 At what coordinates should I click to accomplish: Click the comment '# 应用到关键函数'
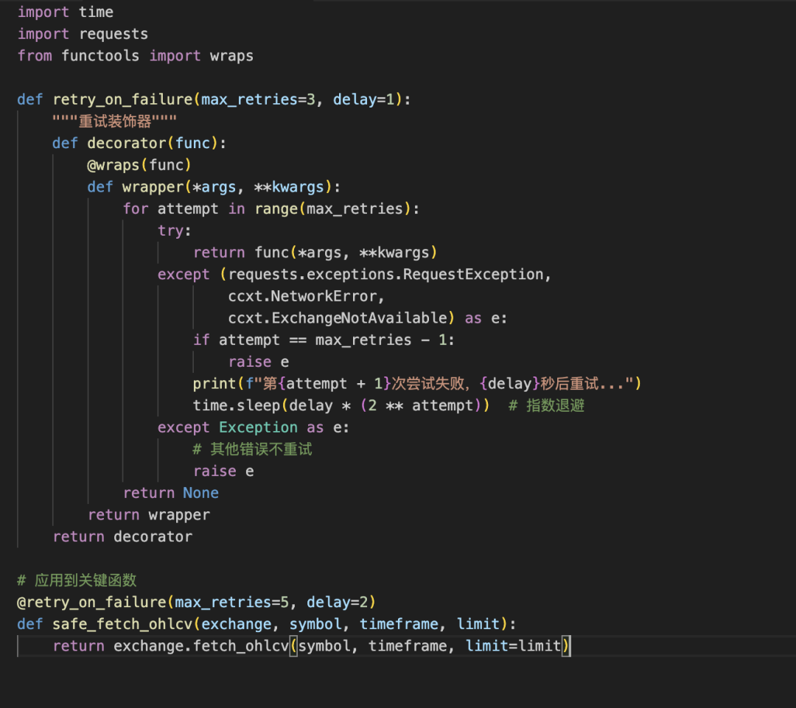click(x=77, y=580)
